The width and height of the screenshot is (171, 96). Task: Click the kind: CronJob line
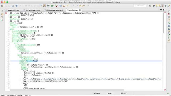click(16, 23)
